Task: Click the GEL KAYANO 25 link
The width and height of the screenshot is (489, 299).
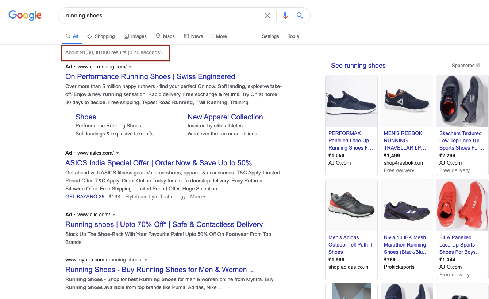Action: (85, 197)
